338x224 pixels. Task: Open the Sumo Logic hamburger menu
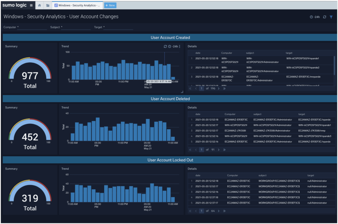point(31,5)
